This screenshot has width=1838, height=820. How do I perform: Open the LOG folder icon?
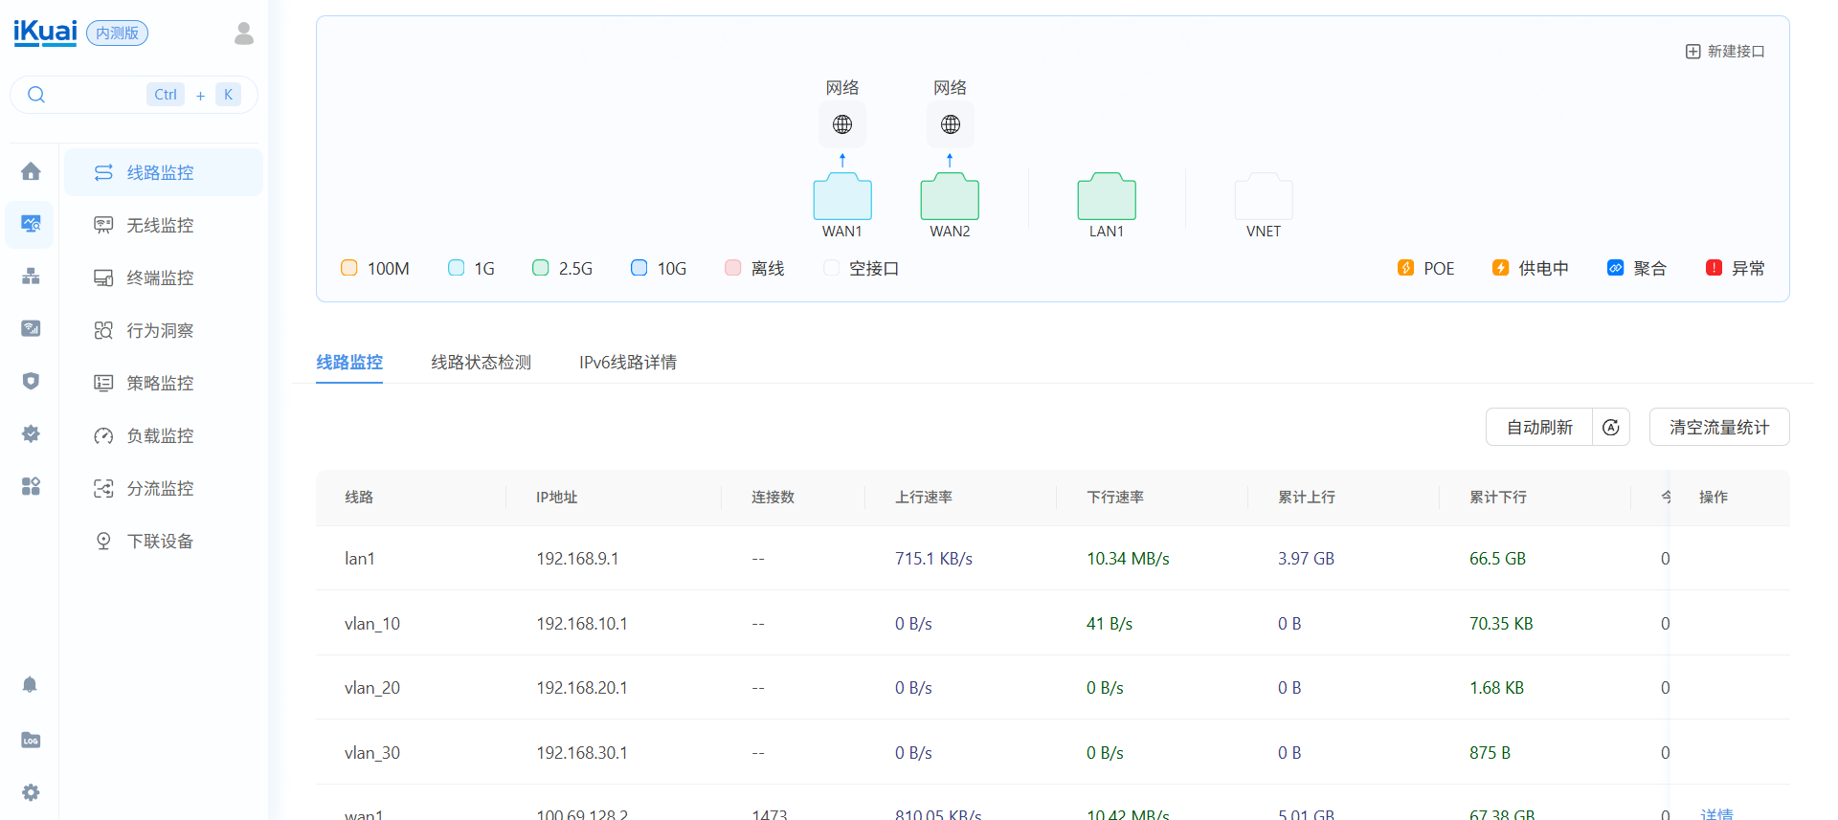pyautogui.click(x=31, y=740)
